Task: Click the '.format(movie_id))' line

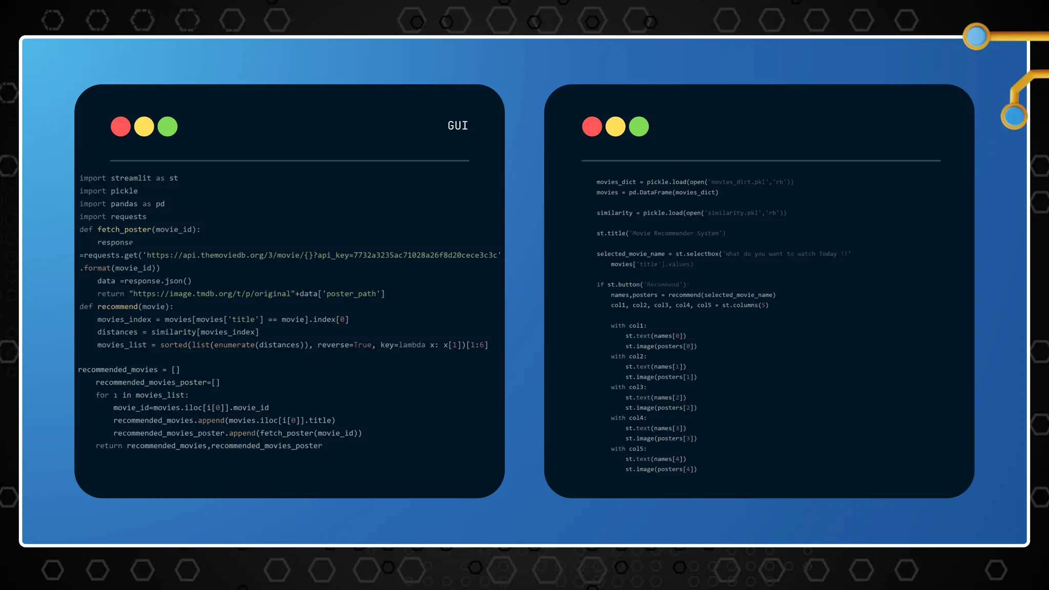Action: (120, 268)
